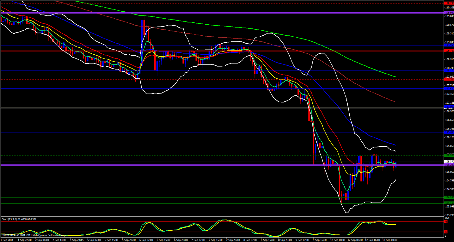
Task: Select the red dashed 107.910 price label
Action: 449,79
